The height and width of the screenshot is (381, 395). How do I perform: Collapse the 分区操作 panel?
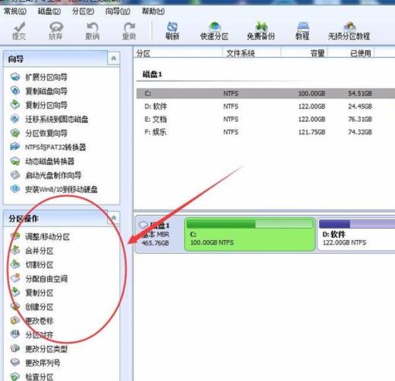(114, 218)
